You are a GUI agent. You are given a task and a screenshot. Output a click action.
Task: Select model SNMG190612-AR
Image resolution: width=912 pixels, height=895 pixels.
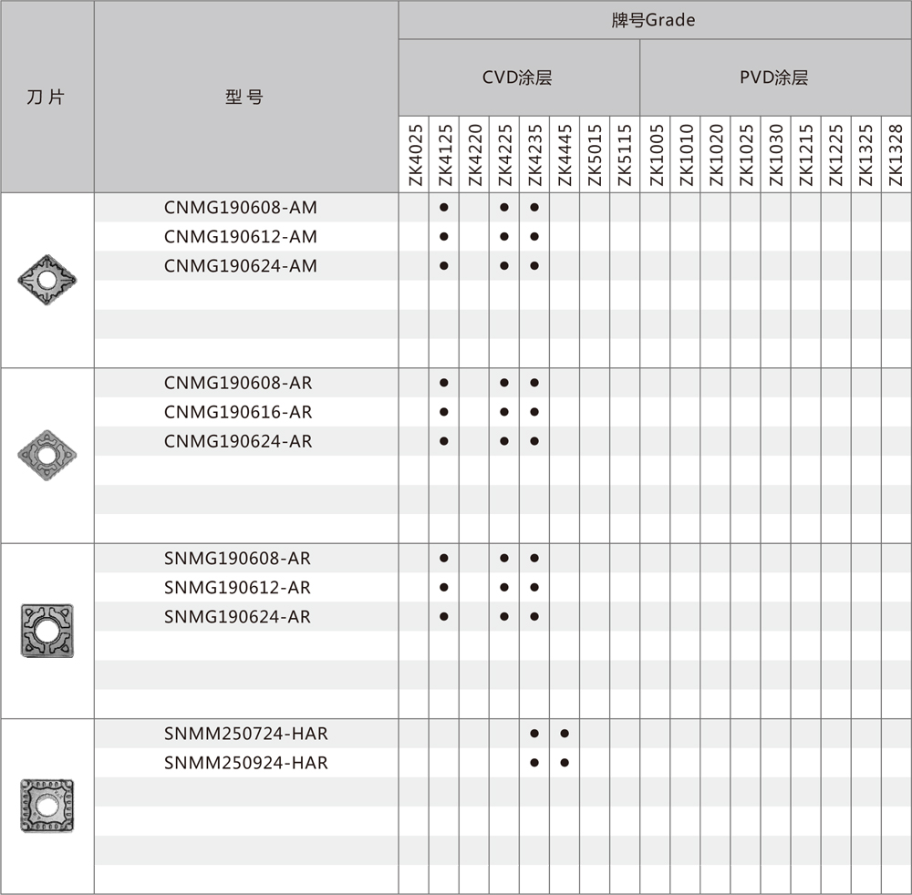click(237, 588)
